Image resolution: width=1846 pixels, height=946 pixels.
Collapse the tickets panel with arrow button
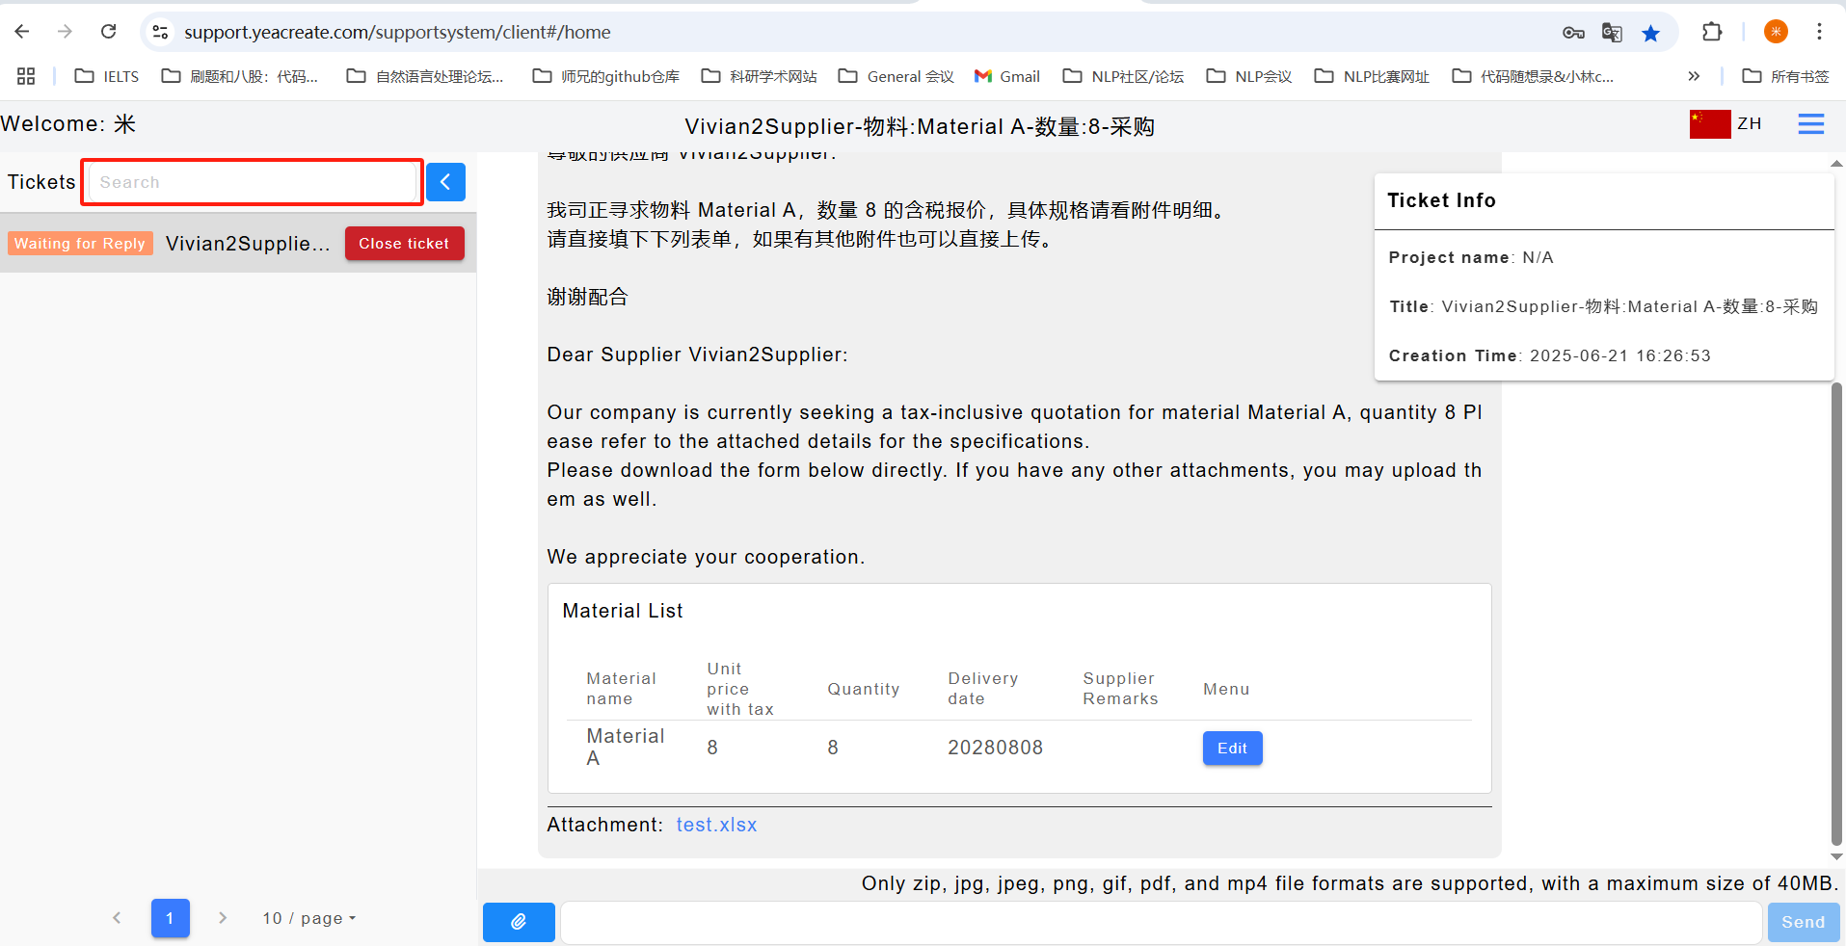tap(445, 182)
